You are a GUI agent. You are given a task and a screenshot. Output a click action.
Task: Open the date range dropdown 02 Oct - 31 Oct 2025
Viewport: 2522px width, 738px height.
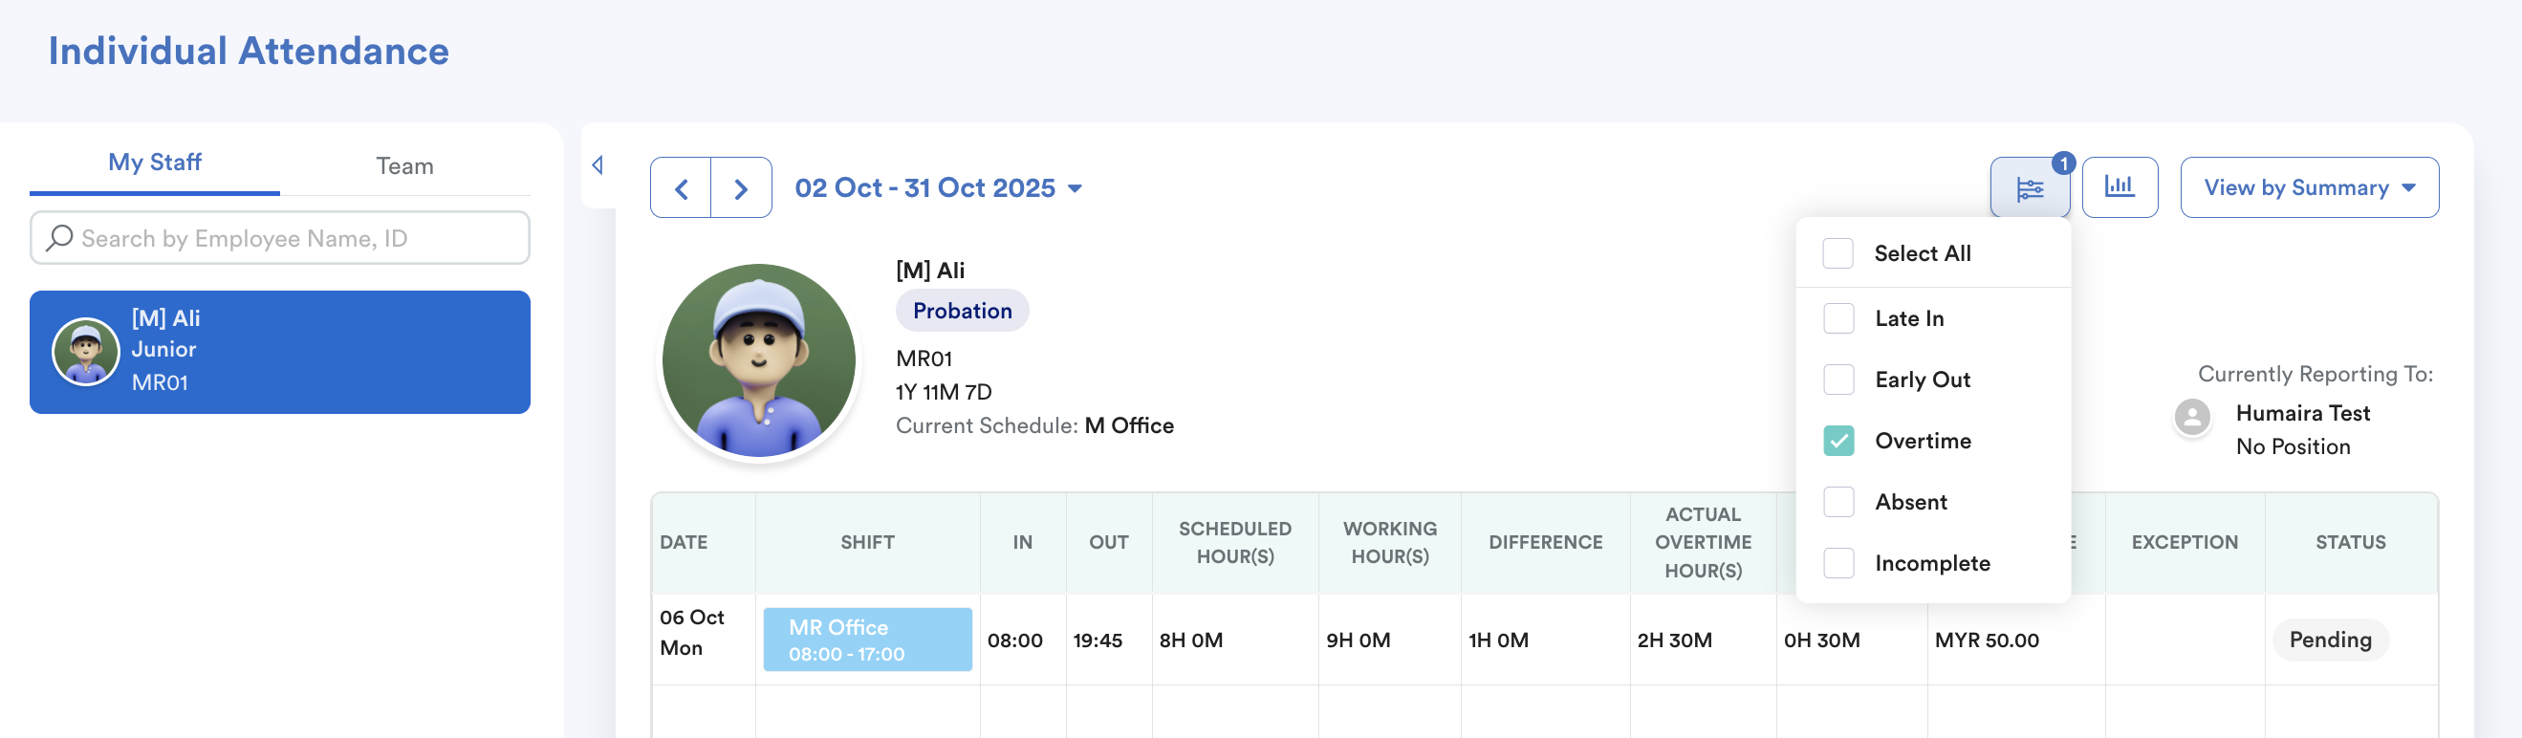click(938, 188)
